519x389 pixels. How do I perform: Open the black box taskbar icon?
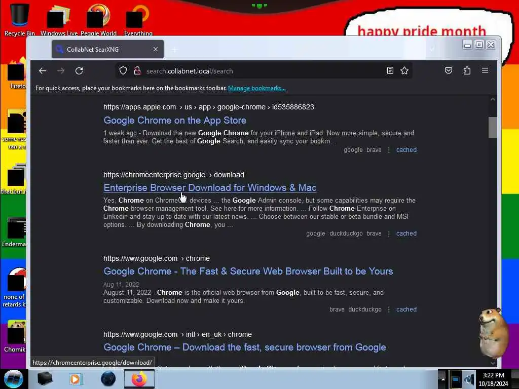(45, 379)
